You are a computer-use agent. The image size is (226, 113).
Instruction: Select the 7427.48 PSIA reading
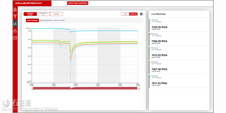pos(160,69)
